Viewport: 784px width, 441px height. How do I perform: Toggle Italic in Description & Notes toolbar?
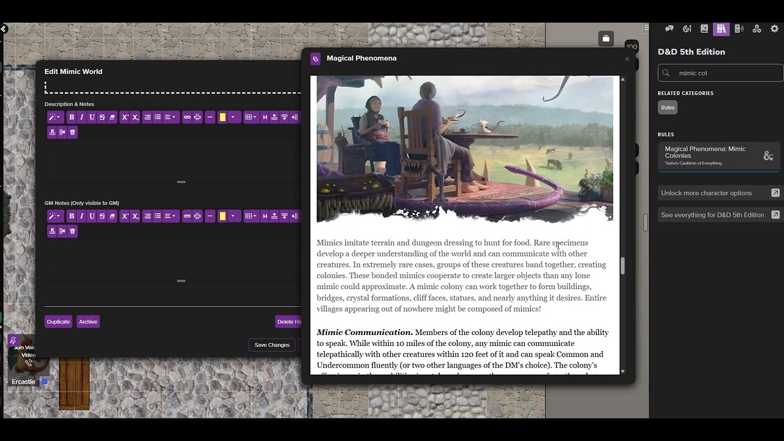pos(81,117)
